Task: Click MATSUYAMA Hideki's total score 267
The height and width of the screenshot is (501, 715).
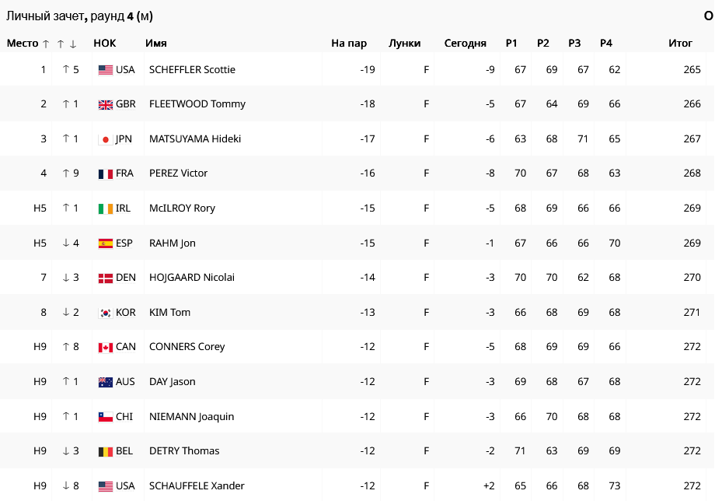Action: [x=692, y=139]
